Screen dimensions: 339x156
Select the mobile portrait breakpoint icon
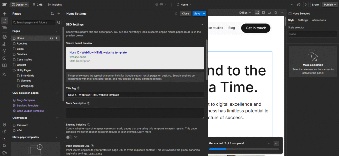(276, 13)
